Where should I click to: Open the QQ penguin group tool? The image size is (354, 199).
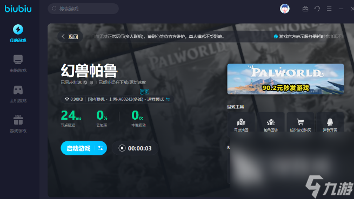click(x=330, y=122)
